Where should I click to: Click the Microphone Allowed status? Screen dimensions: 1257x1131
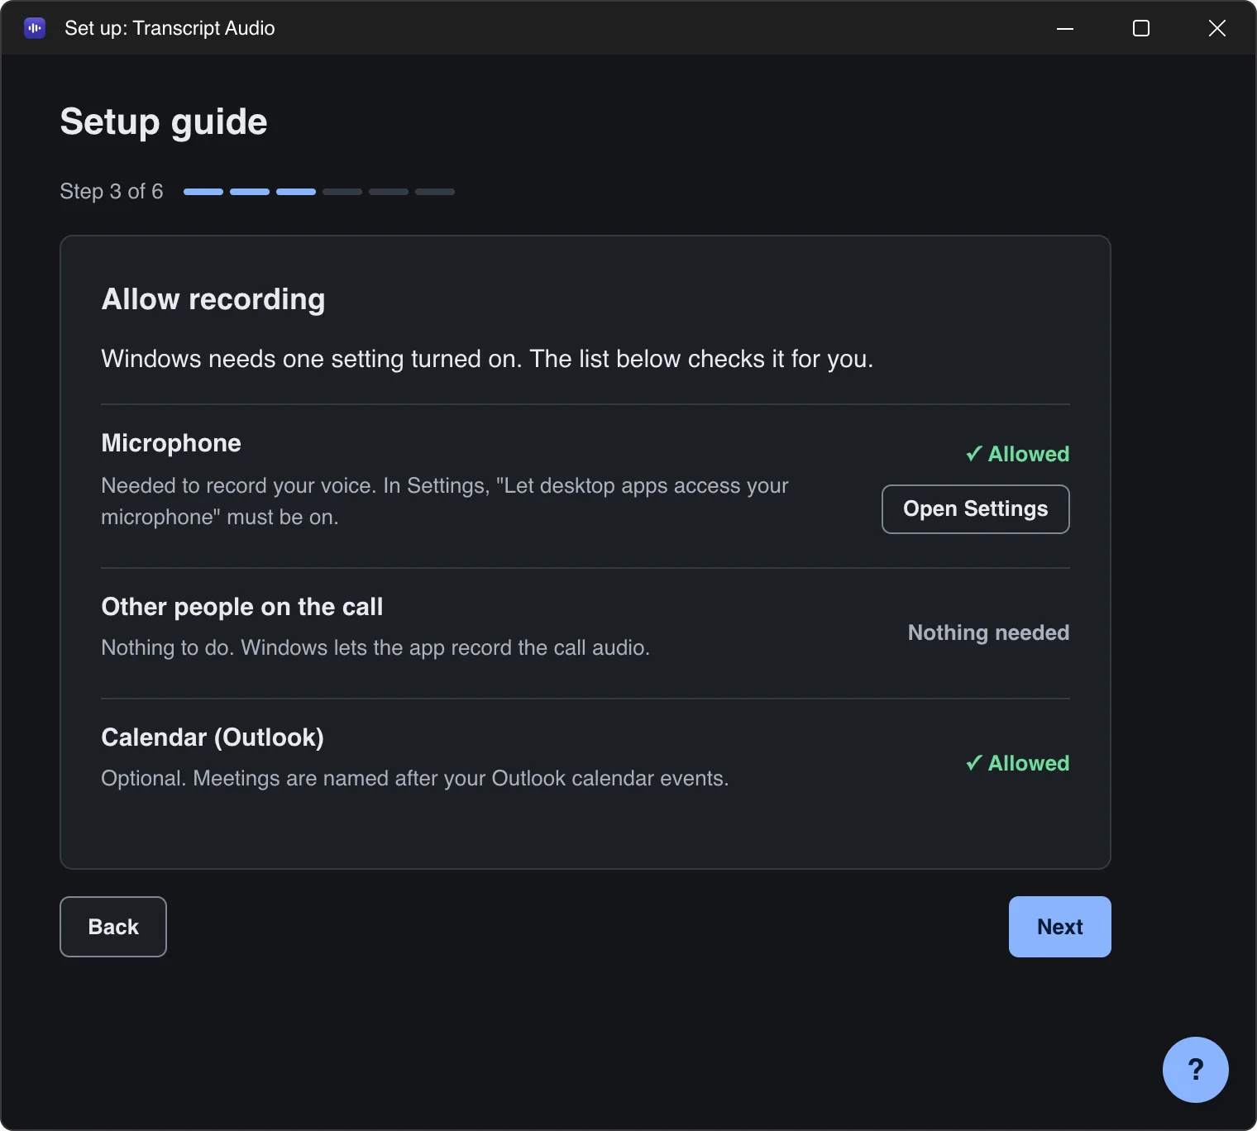(x=1017, y=454)
